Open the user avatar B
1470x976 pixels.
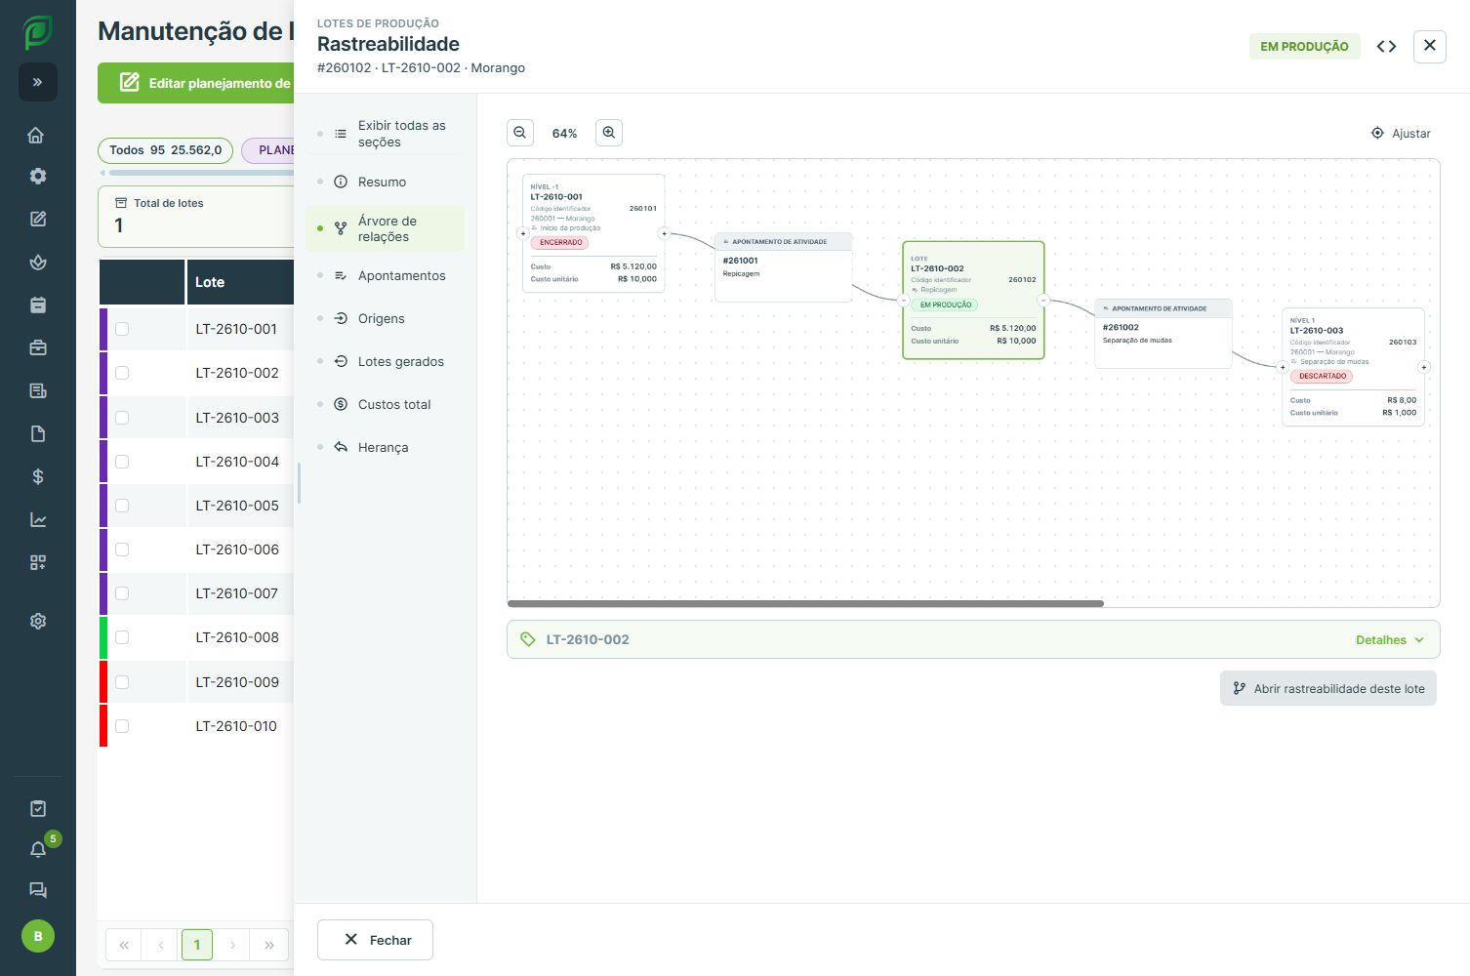pos(38,936)
